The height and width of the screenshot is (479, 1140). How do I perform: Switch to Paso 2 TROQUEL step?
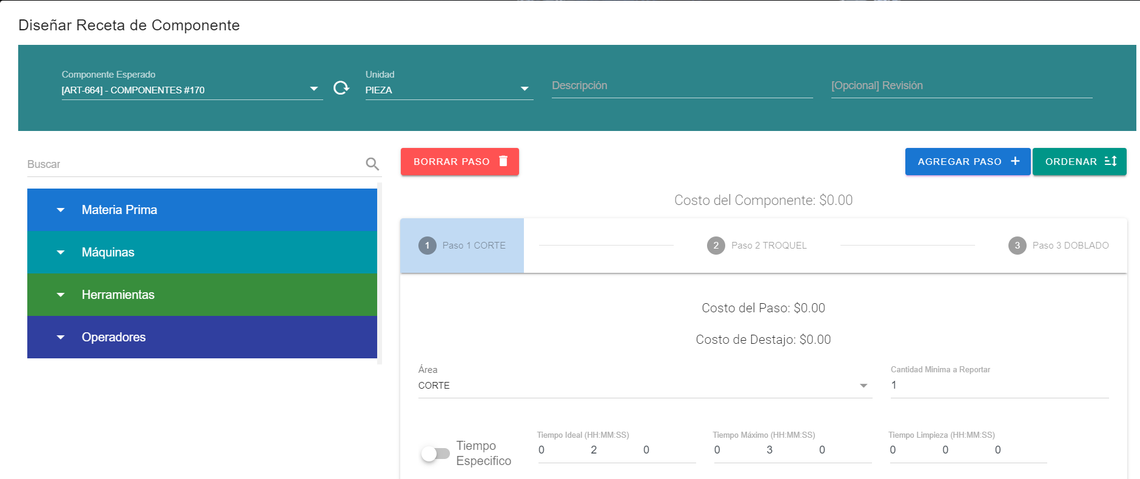(768, 246)
